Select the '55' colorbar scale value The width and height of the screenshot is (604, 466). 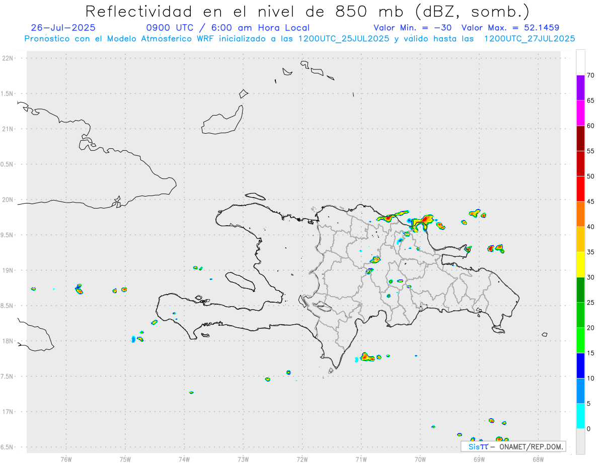tap(590, 151)
